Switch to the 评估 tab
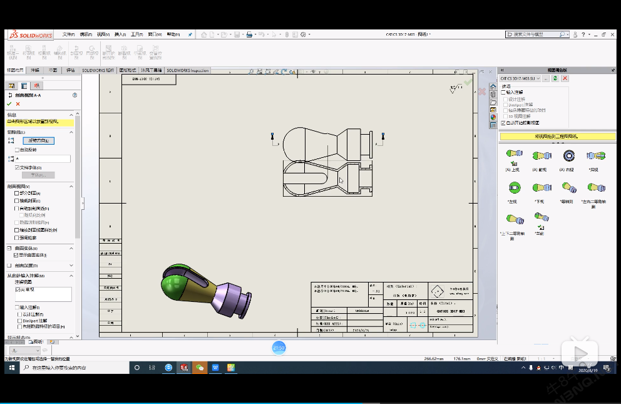The width and height of the screenshot is (621, 404). [71, 70]
